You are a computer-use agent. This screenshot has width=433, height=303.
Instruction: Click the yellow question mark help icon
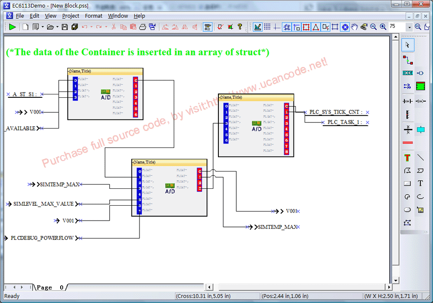click(240, 27)
